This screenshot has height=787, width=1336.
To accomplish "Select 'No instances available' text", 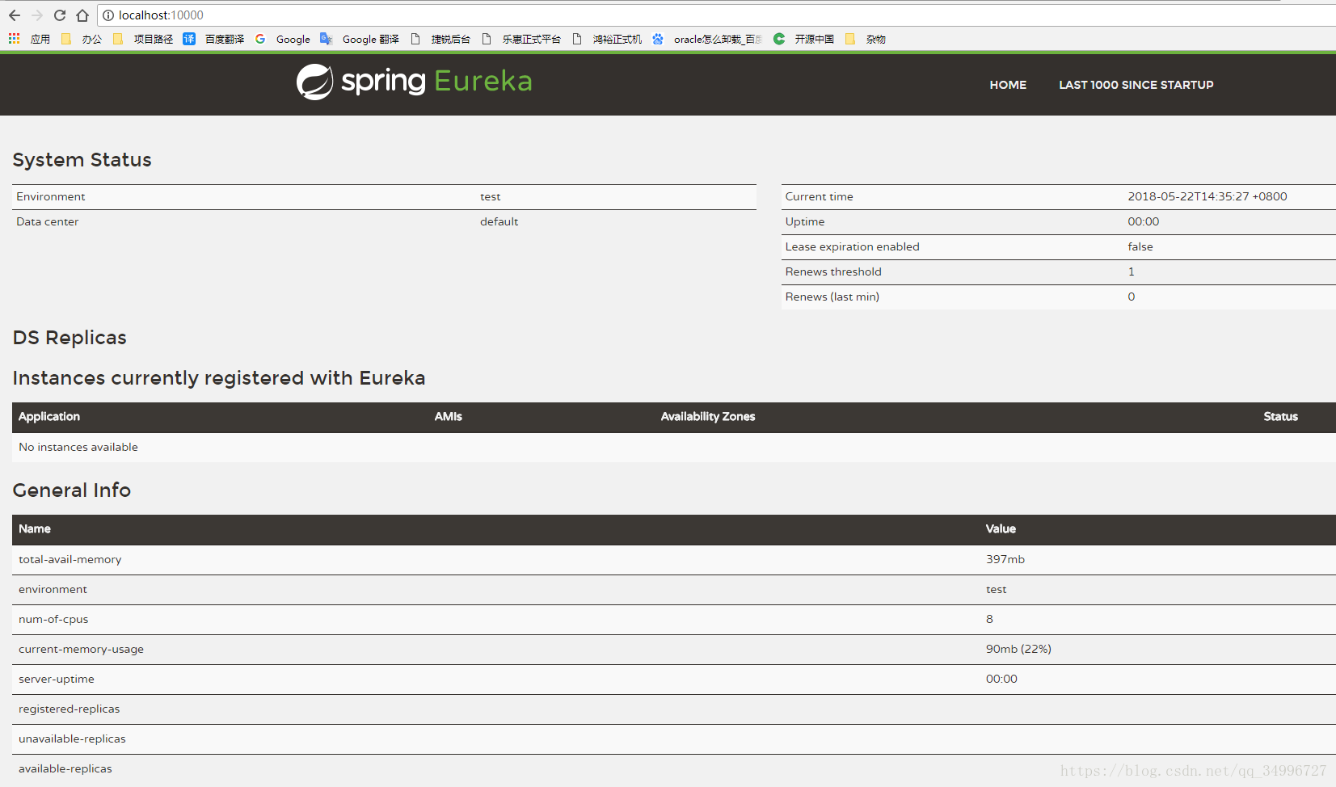I will pyautogui.click(x=78, y=447).
